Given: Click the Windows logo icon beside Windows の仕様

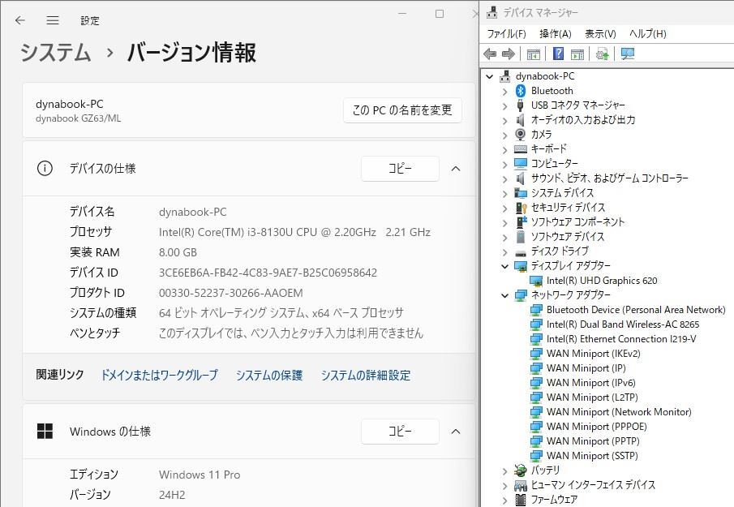Looking at the screenshot, I should pos(45,432).
